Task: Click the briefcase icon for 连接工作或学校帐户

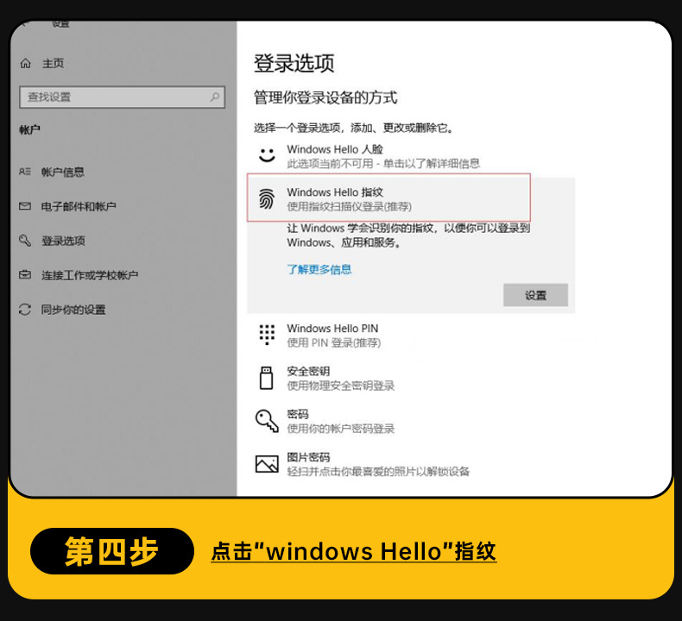Action: [25, 274]
